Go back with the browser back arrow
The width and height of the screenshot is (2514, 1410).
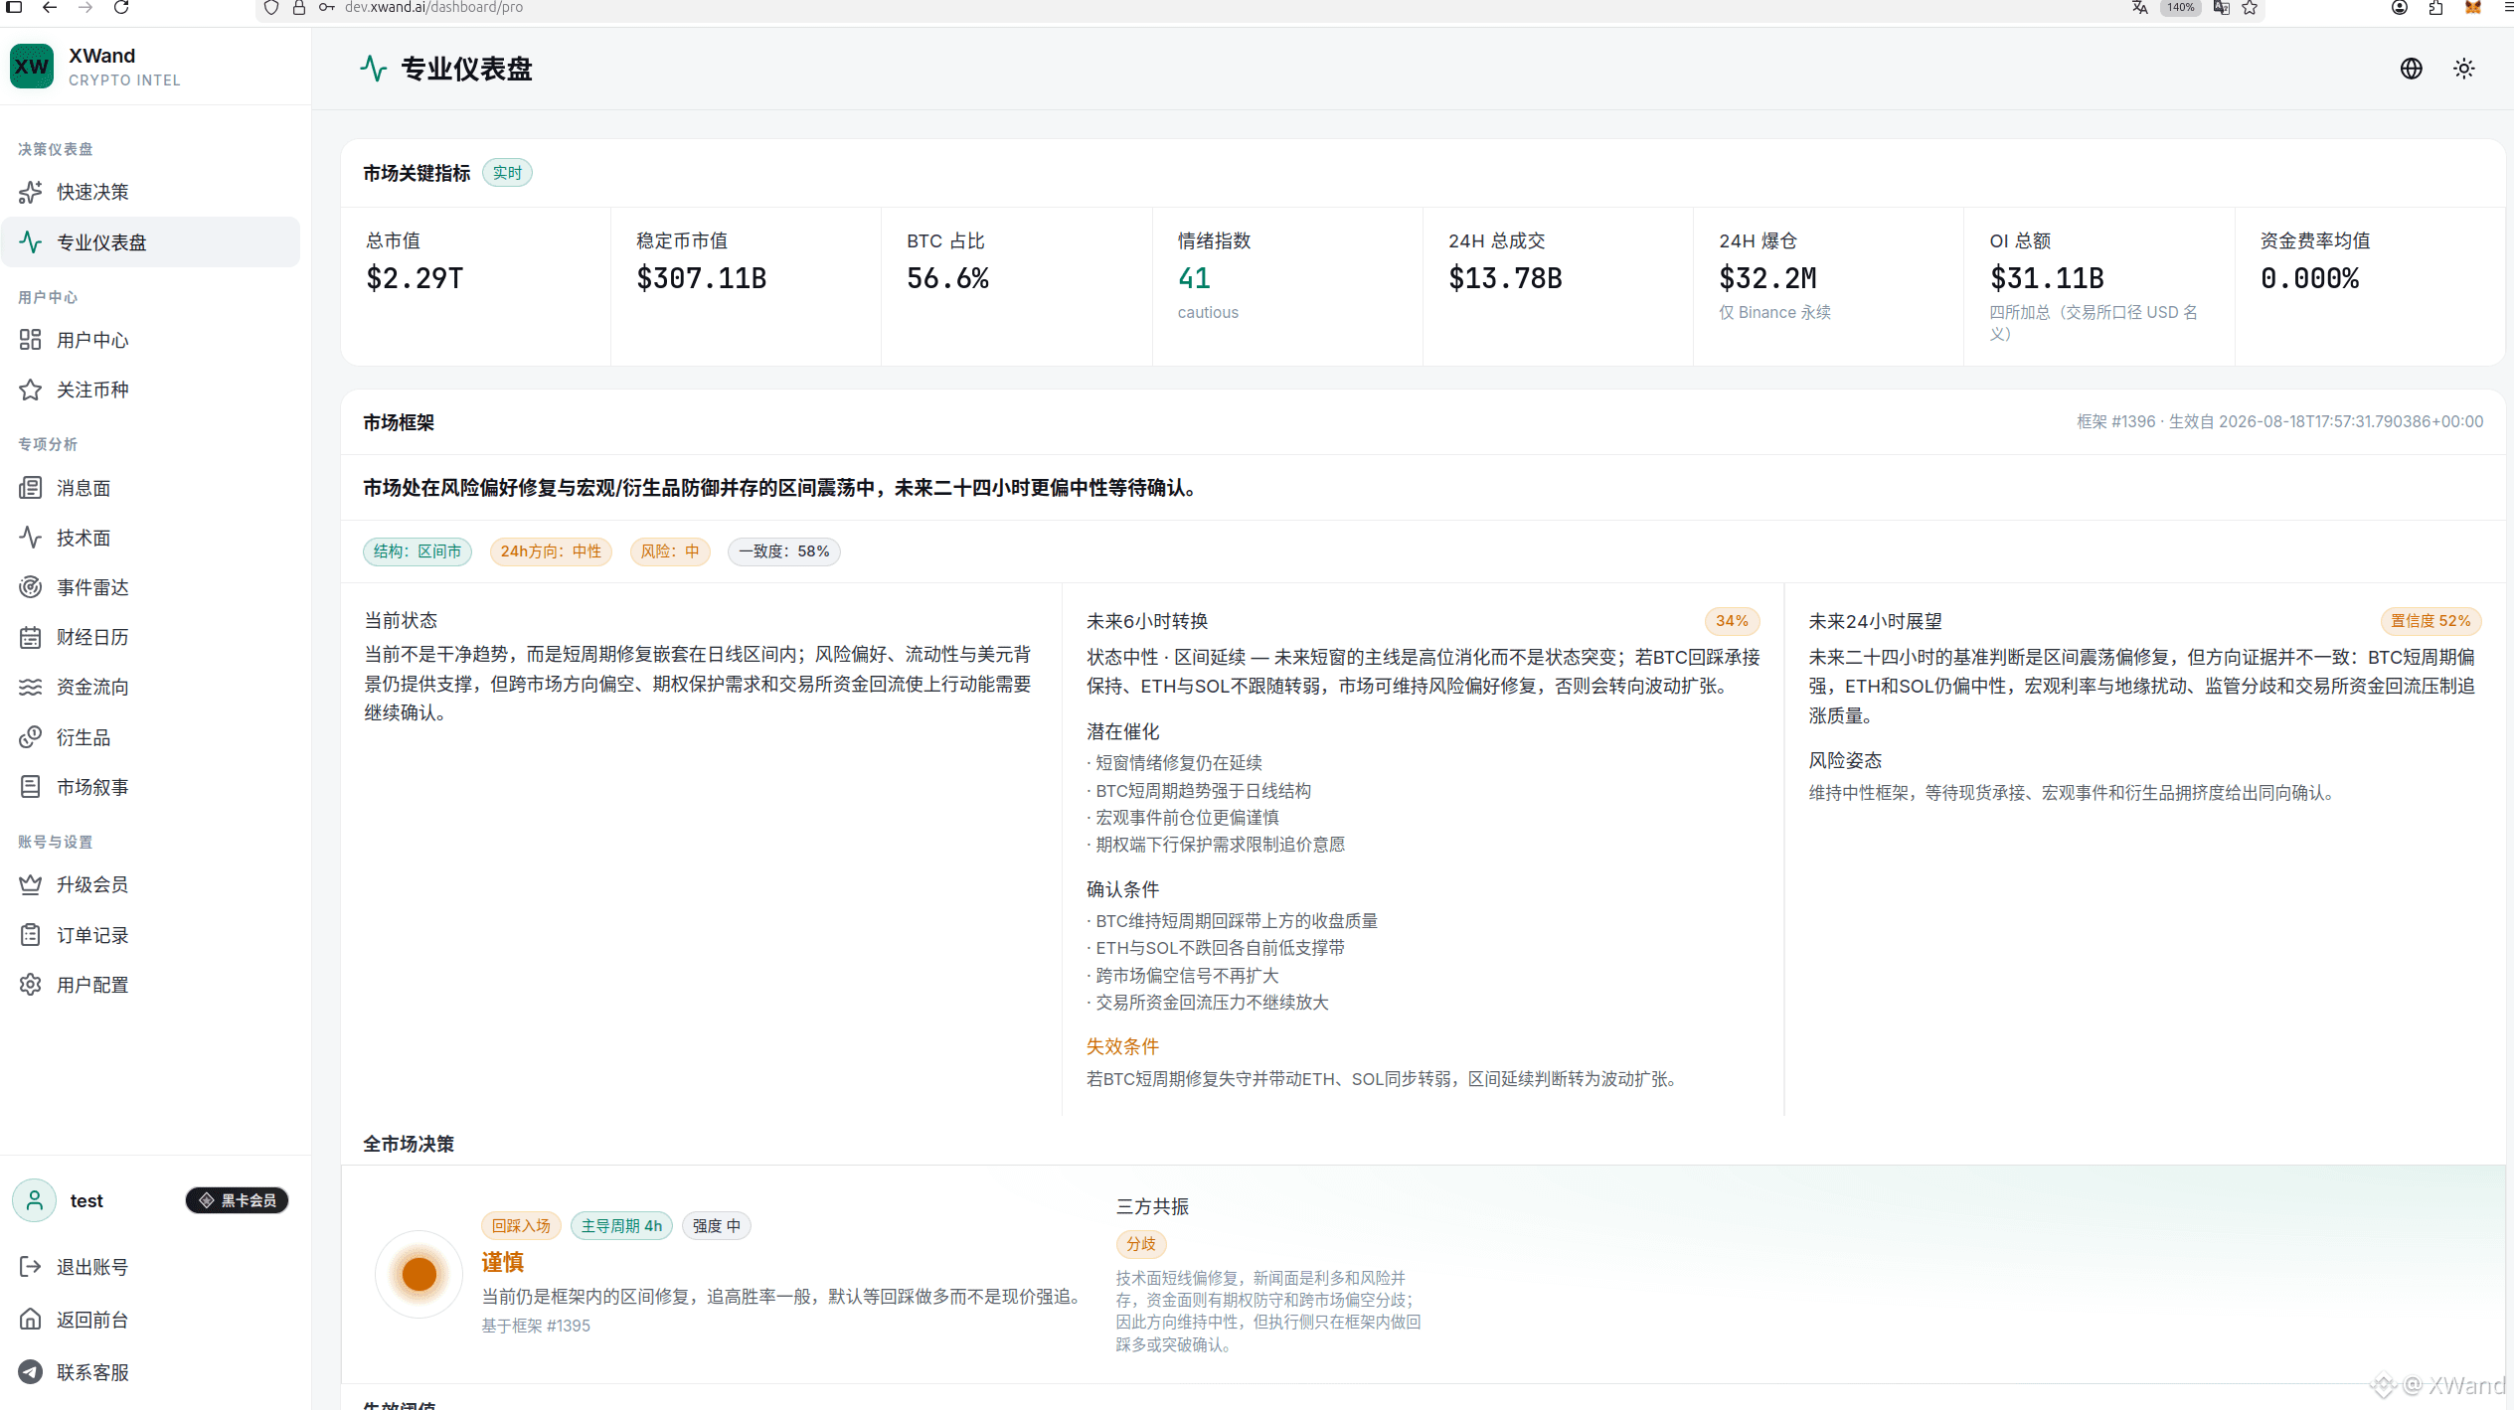(50, 8)
